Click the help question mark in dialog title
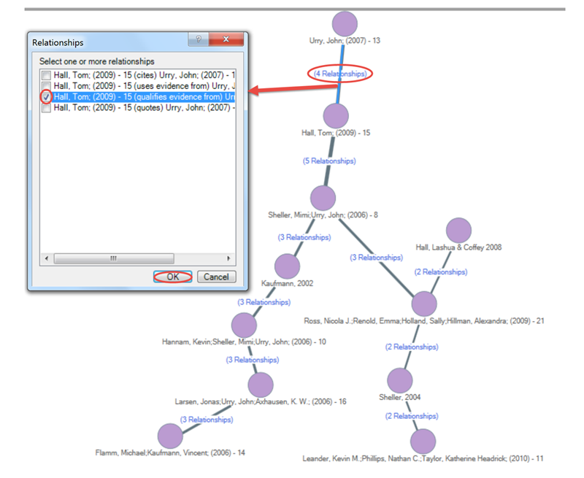 (x=199, y=41)
